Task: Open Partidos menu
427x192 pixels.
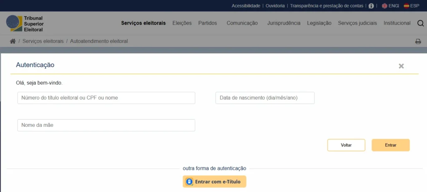Action: click(x=208, y=23)
